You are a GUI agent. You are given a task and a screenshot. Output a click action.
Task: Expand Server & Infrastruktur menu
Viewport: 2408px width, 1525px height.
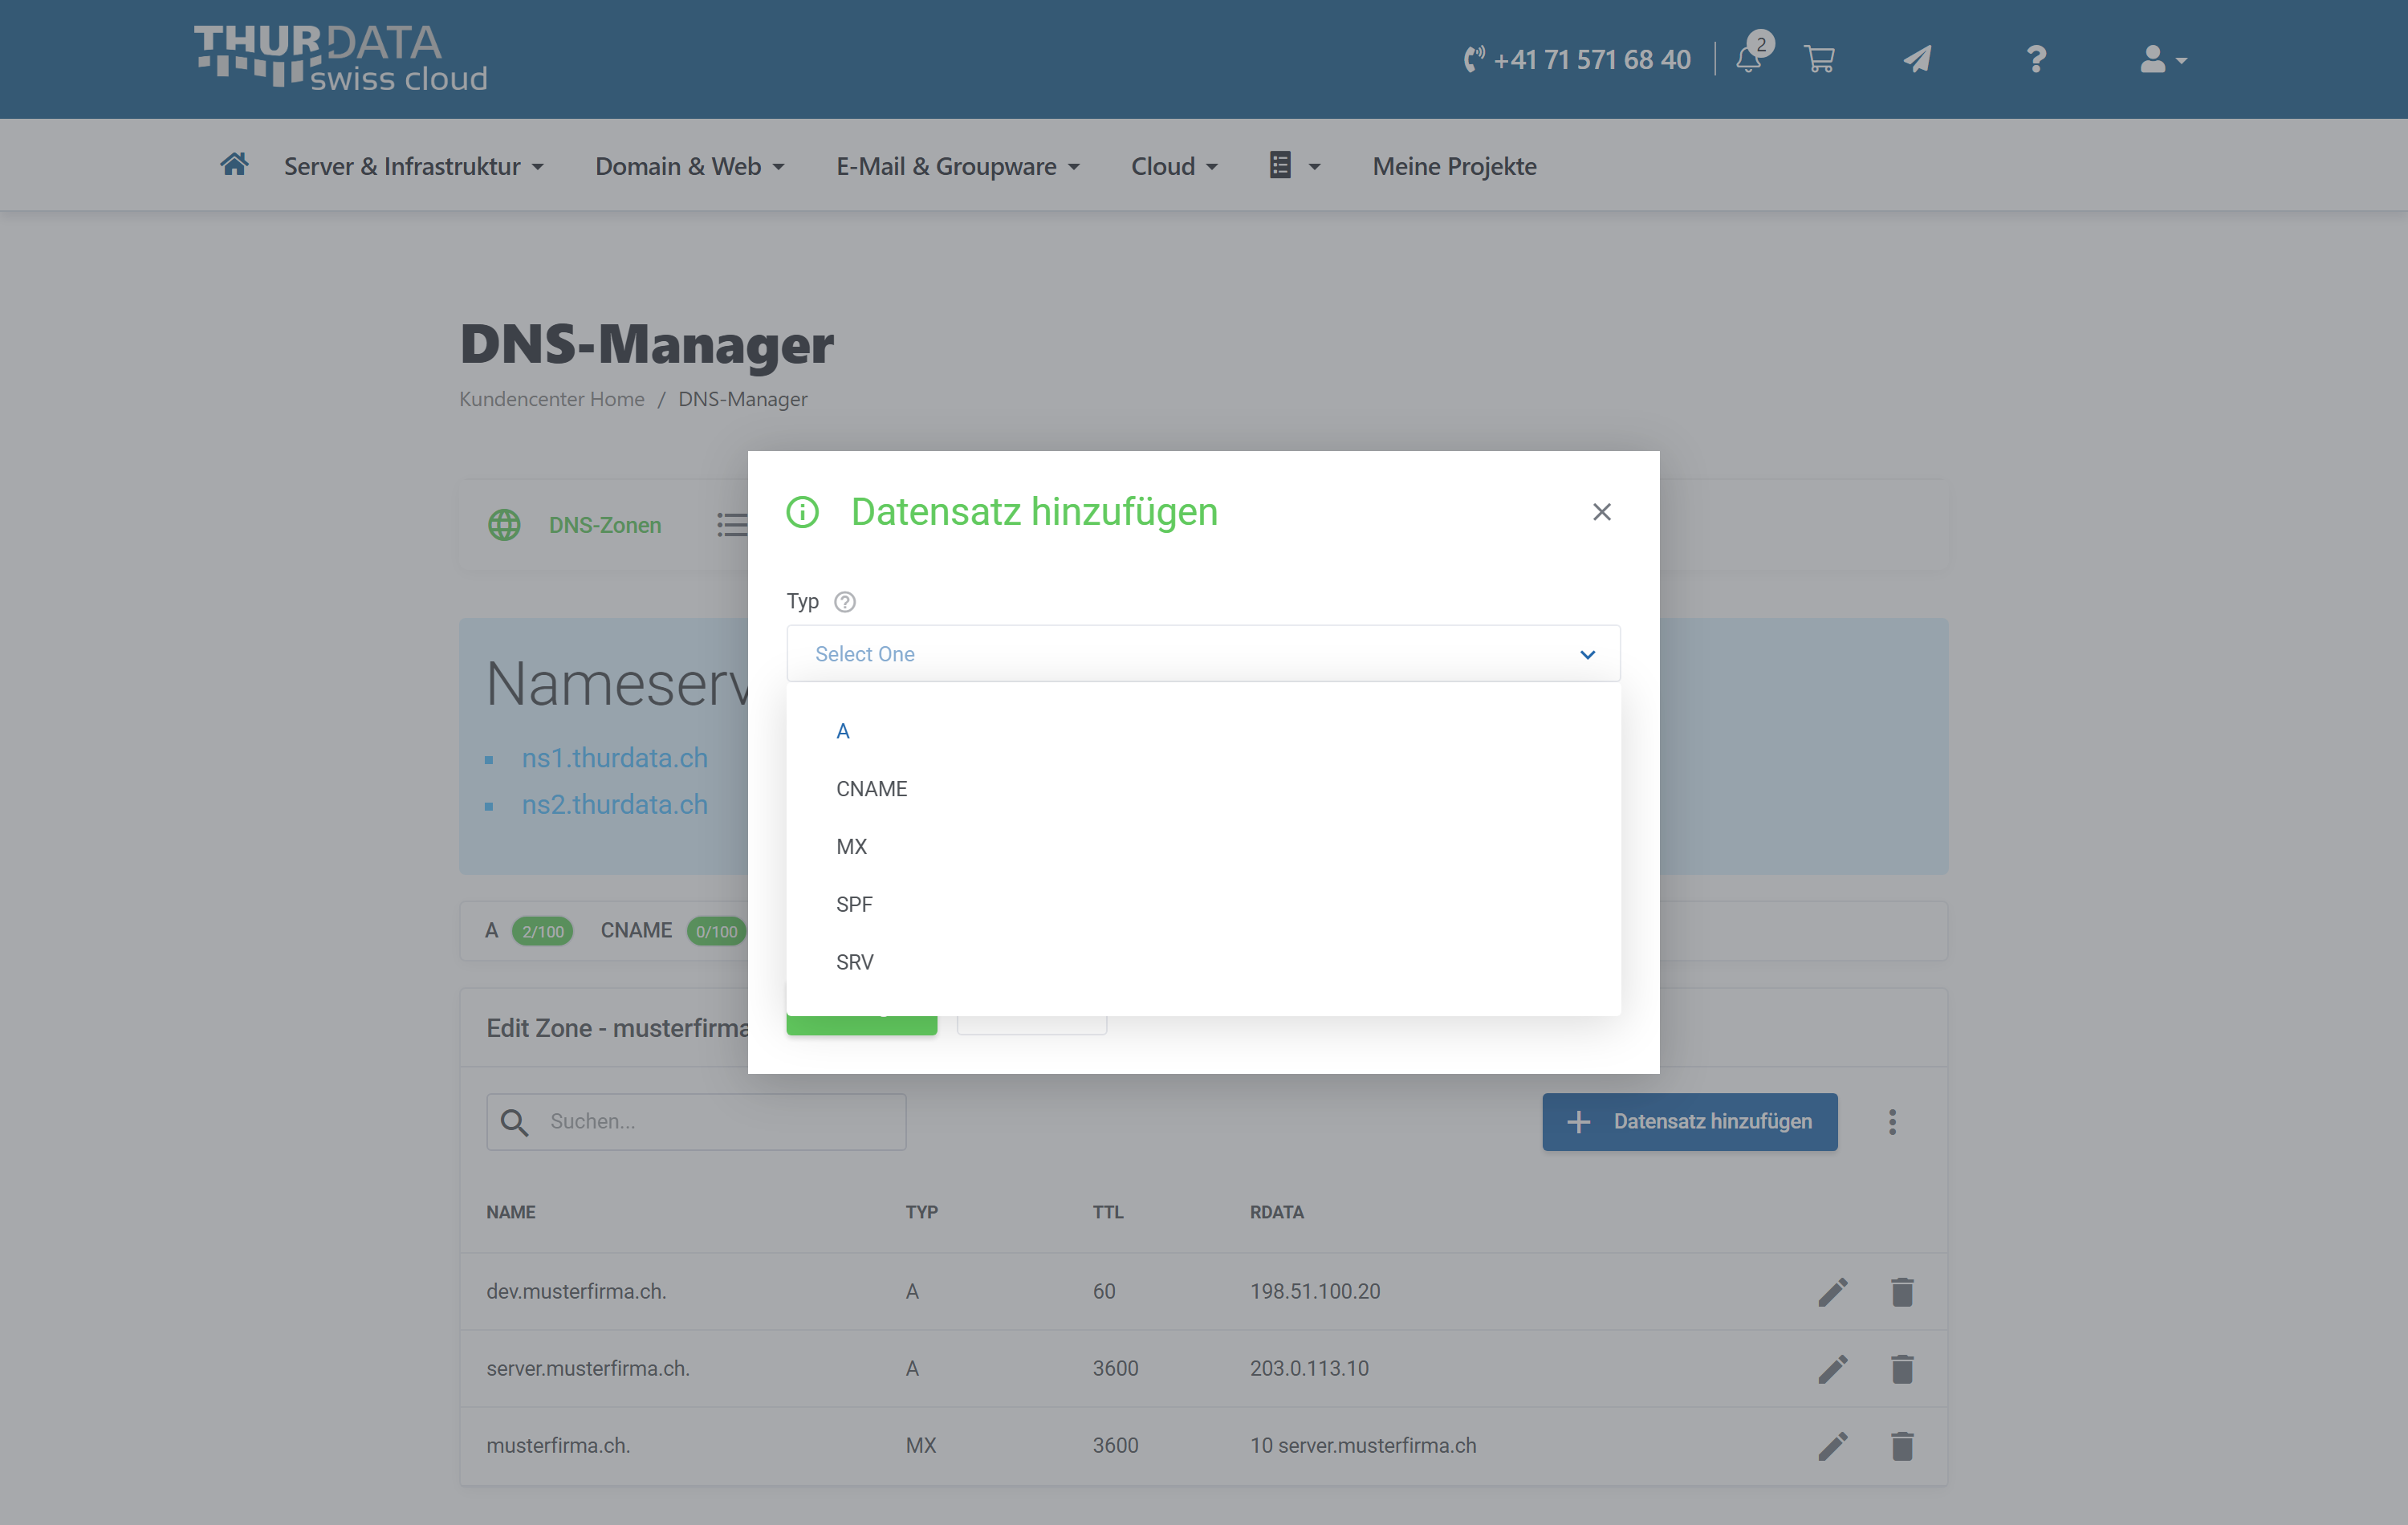414,166
